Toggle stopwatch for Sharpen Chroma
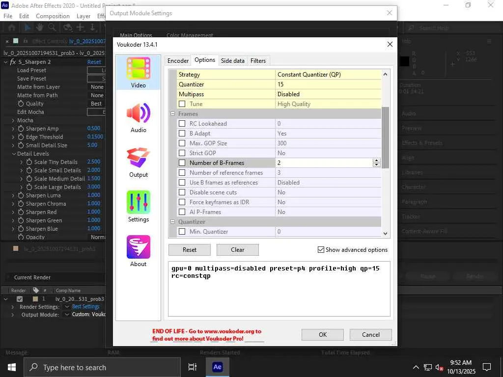Image resolution: width=503 pixels, height=377 pixels. point(21,204)
